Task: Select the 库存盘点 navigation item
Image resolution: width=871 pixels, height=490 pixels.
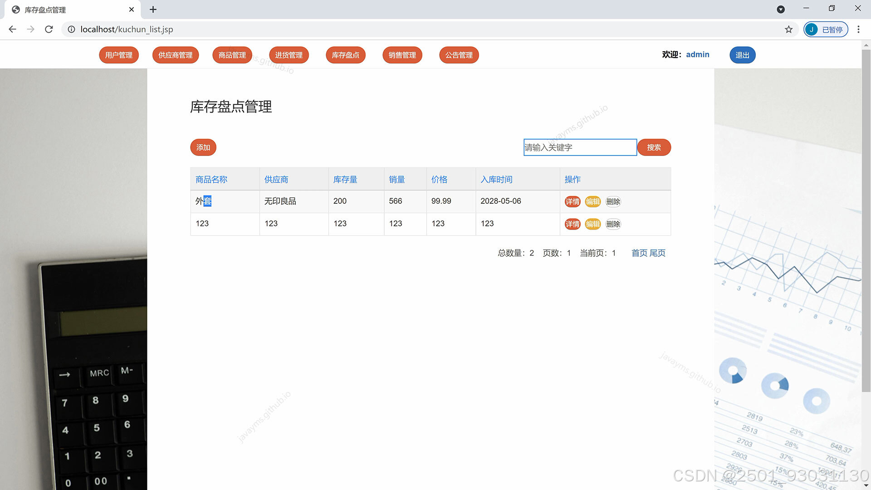Action: tap(346, 55)
